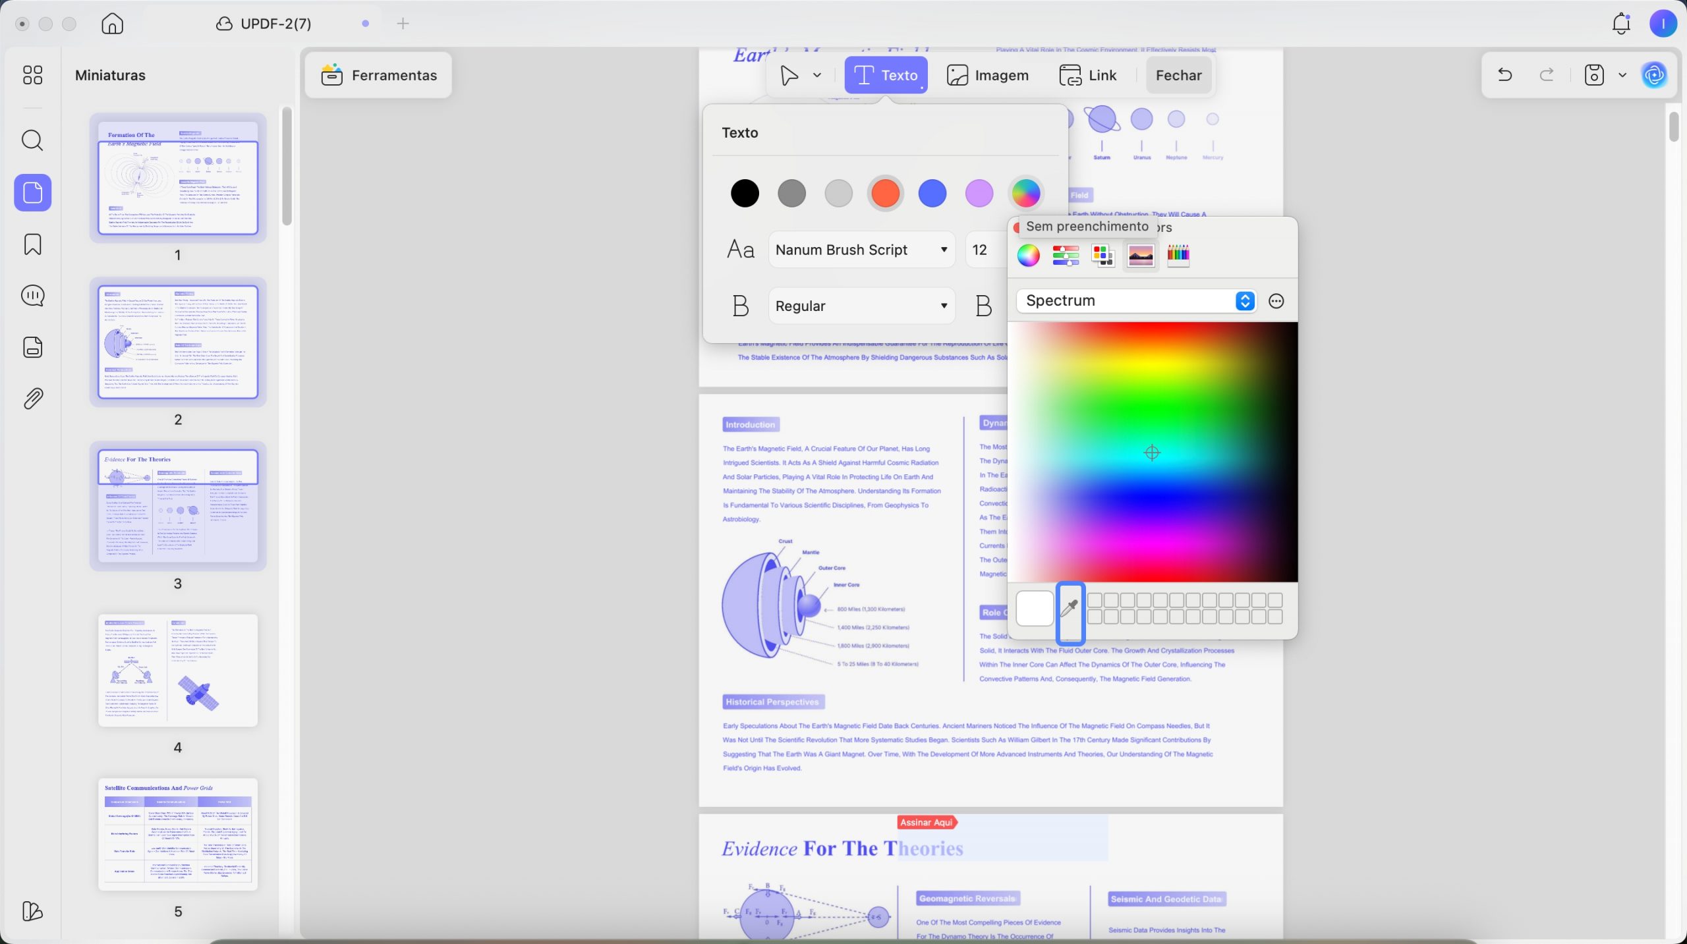
Task: Click the save document icon
Action: click(x=1594, y=75)
